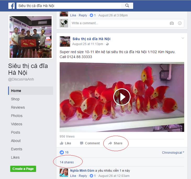Screen dimensions: 191x179
Task: Open the Photos section
Action: click(17, 116)
